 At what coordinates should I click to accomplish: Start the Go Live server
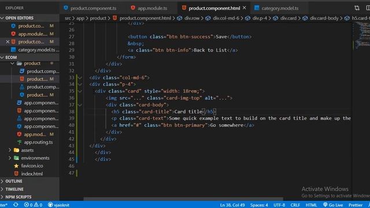333,205
